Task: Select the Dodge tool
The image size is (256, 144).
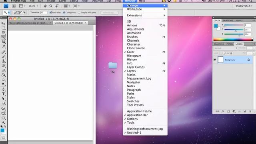Action: [3, 84]
